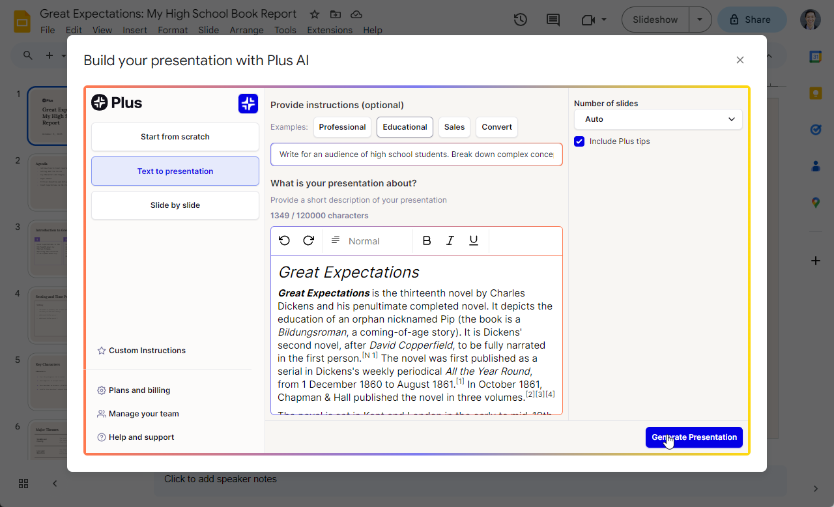Open version history clock icon
Image resolution: width=834 pixels, height=507 pixels.
(520, 20)
